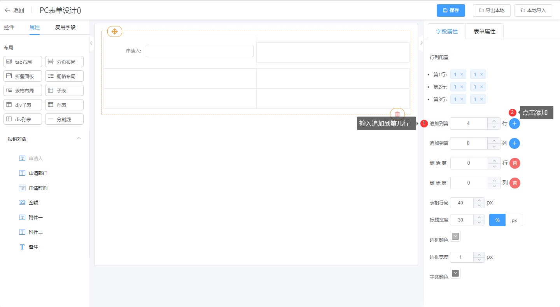
Task: Switch to the 控件 tab
Action: point(9,27)
